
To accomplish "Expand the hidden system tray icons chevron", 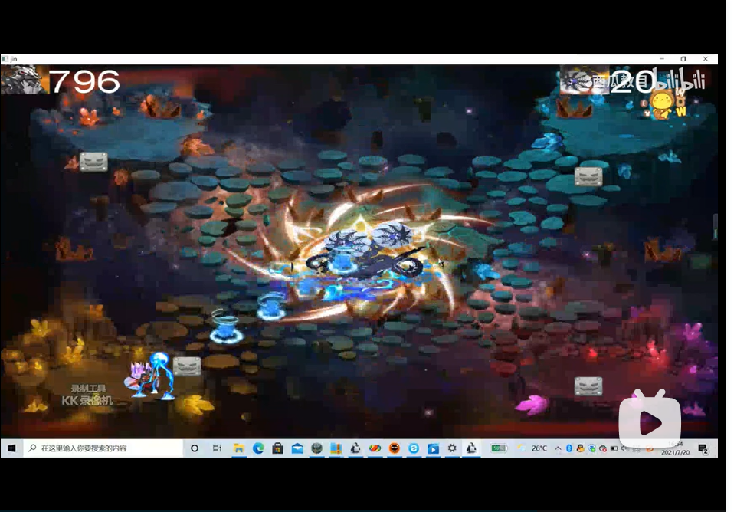I will 558,448.
